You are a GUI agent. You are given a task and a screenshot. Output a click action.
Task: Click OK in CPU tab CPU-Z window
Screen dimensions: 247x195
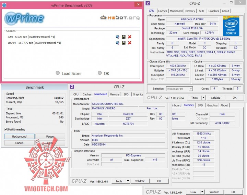coord(235,98)
